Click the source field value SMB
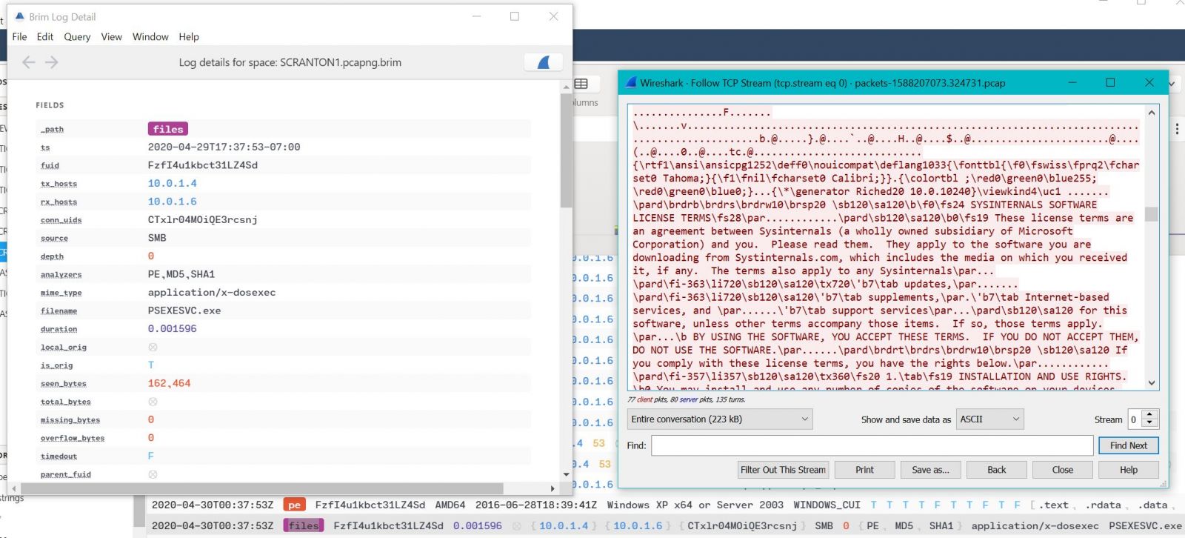 157,238
